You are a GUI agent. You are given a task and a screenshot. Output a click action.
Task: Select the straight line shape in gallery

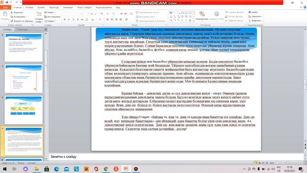pyautogui.click(x=175, y=13)
